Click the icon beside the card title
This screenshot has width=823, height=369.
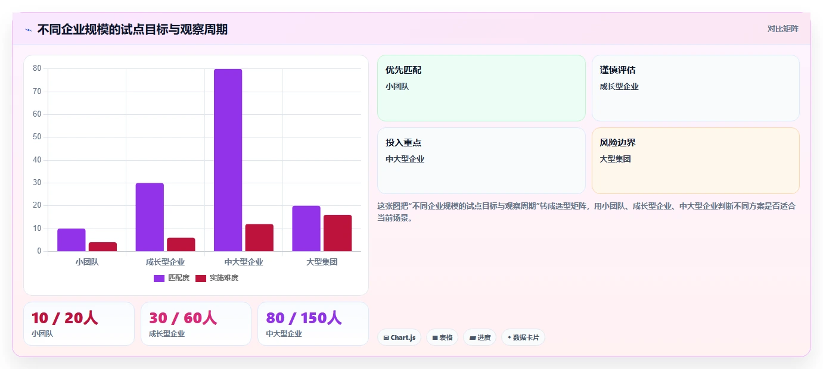click(x=28, y=30)
